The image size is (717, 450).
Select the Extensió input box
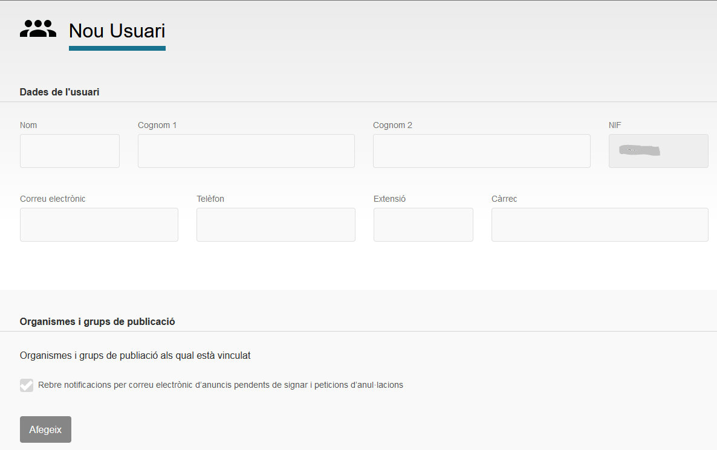pyautogui.click(x=423, y=225)
